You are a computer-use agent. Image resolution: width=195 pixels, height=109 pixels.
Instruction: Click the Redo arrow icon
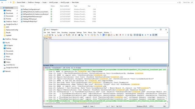click(x=76, y=35)
